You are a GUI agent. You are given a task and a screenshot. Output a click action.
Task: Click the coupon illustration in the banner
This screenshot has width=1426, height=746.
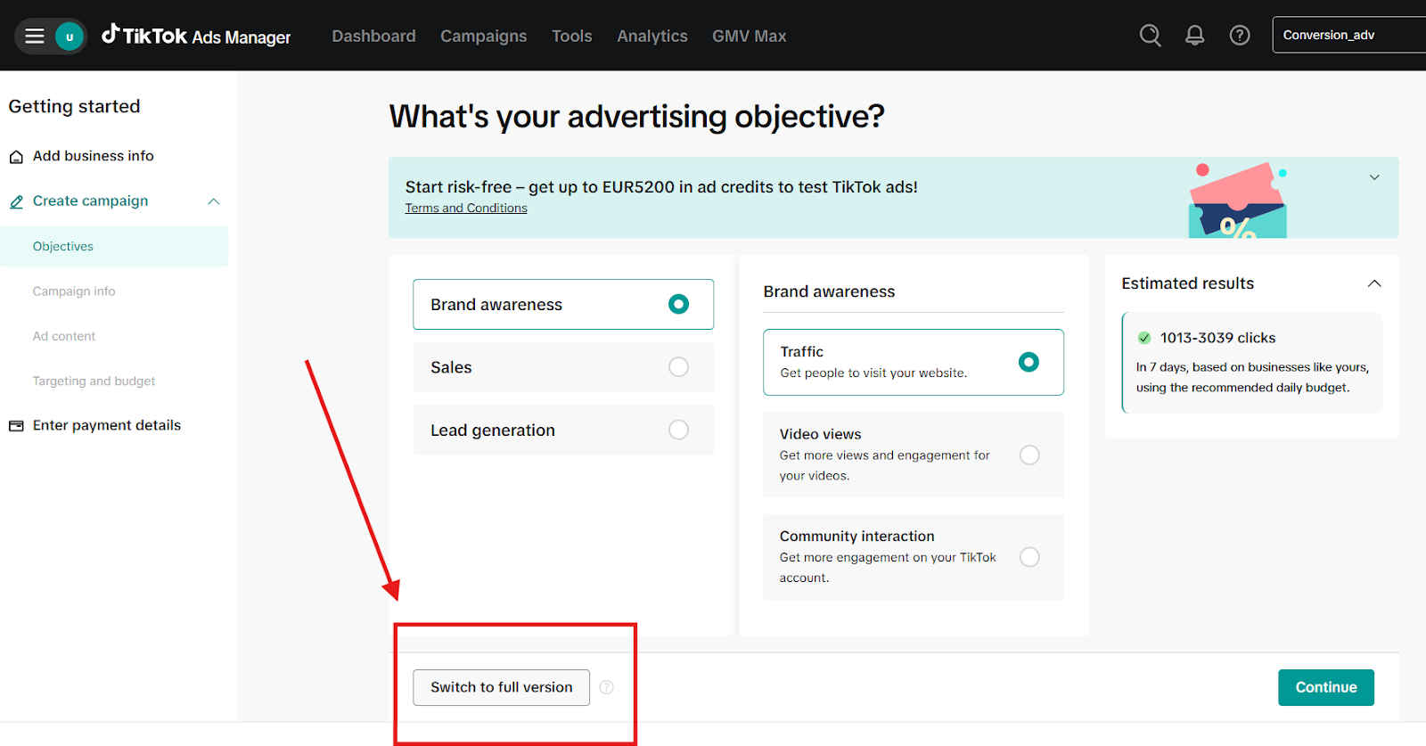[1237, 201]
